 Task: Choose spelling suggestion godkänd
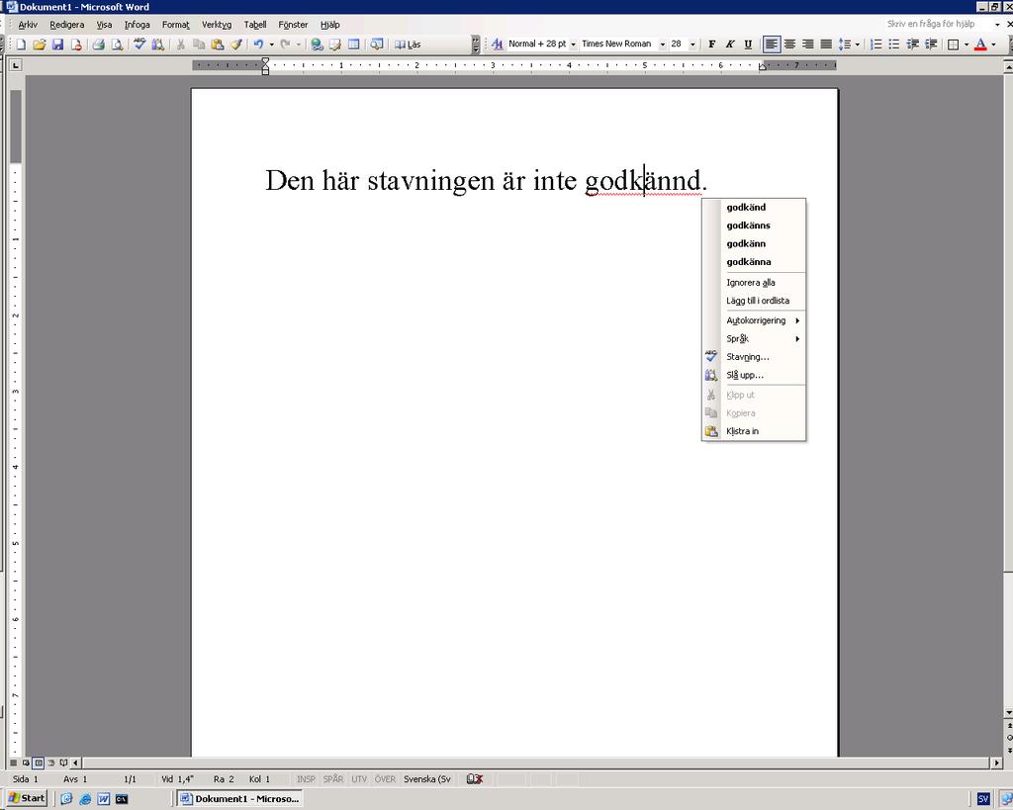click(754, 208)
